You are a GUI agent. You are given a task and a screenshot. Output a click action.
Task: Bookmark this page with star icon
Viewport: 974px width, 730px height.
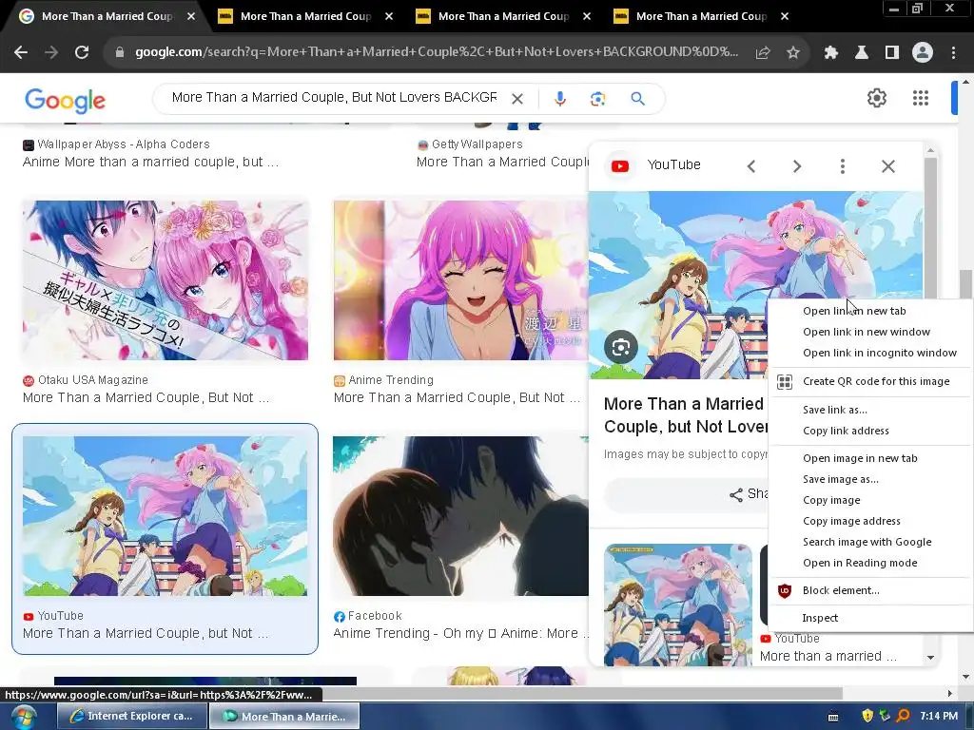point(793,53)
